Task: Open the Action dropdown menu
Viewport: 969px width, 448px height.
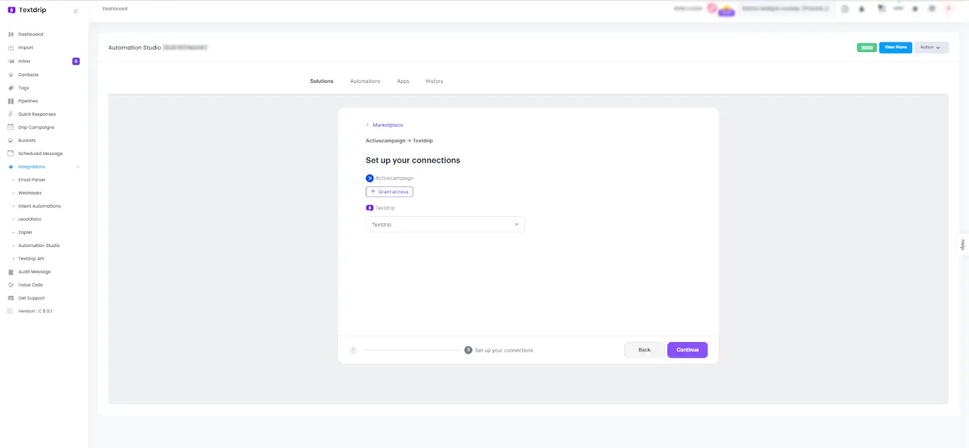Action: point(931,47)
